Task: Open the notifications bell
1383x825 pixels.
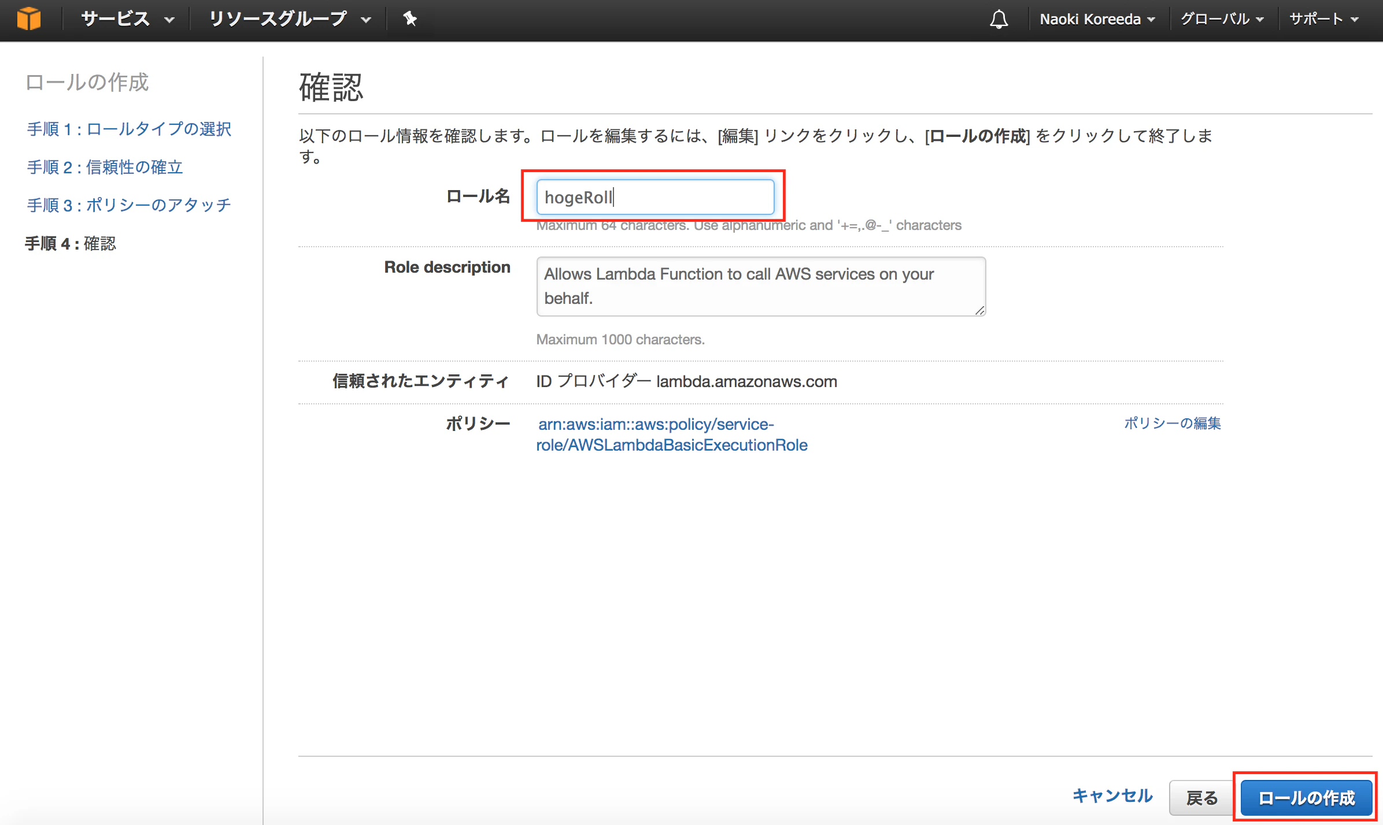Action: tap(999, 19)
